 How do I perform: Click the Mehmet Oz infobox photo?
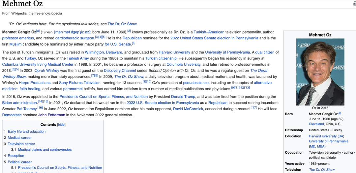(320, 72)
